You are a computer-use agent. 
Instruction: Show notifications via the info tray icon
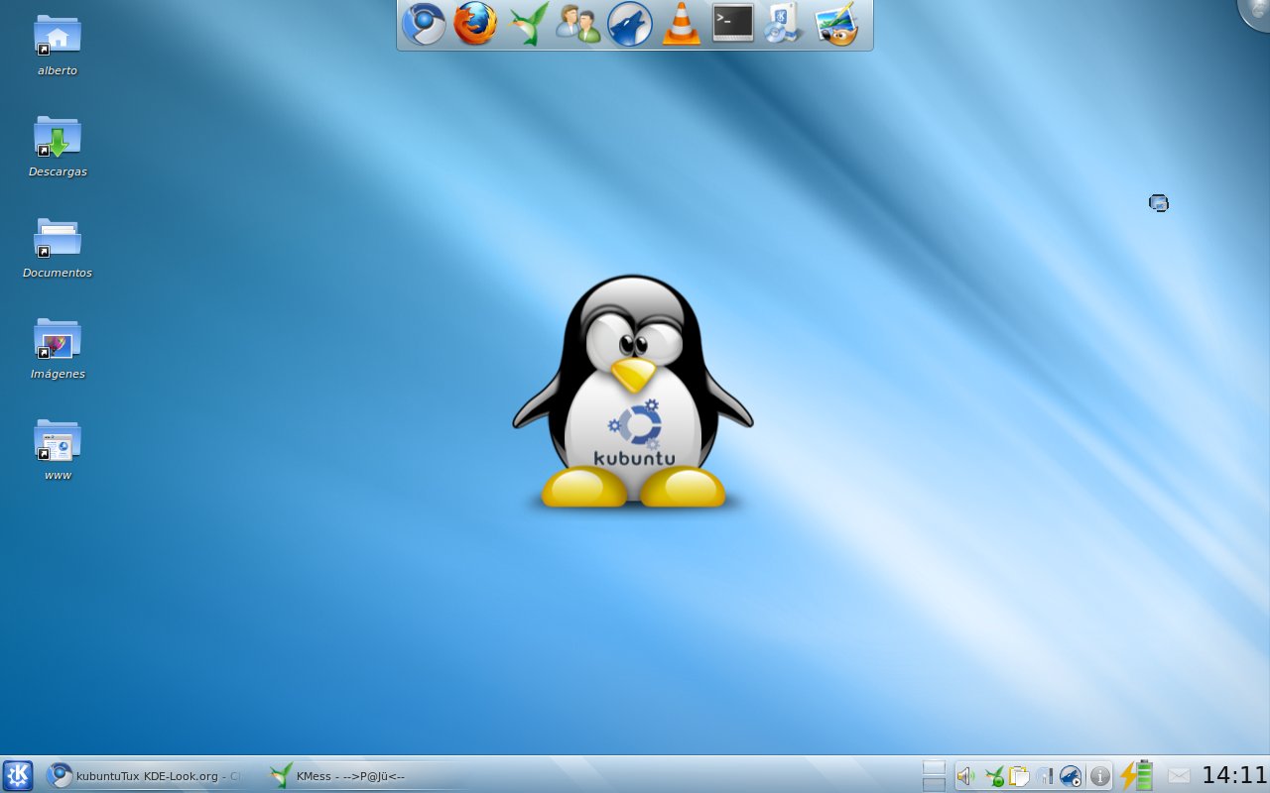[1099, 776]
